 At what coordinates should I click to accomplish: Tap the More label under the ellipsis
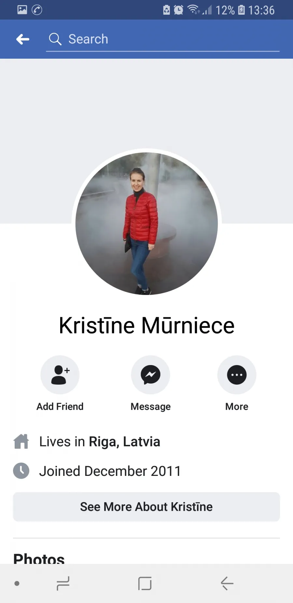coord(237,406)
